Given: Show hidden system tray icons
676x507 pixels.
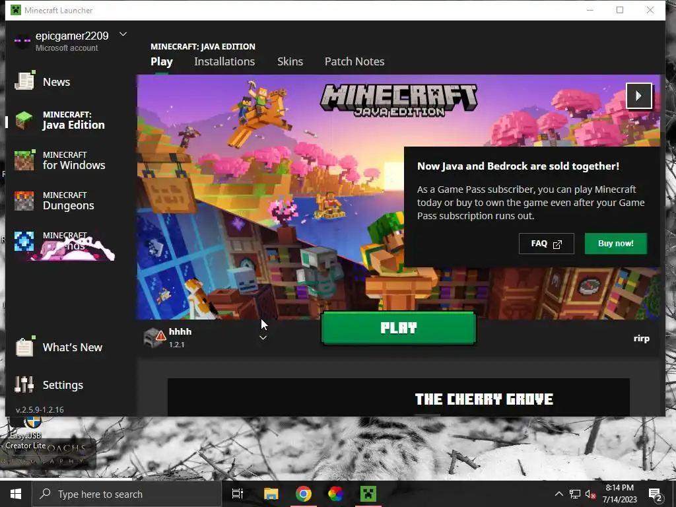Looking at the screenshot, I should click(558, 494).
